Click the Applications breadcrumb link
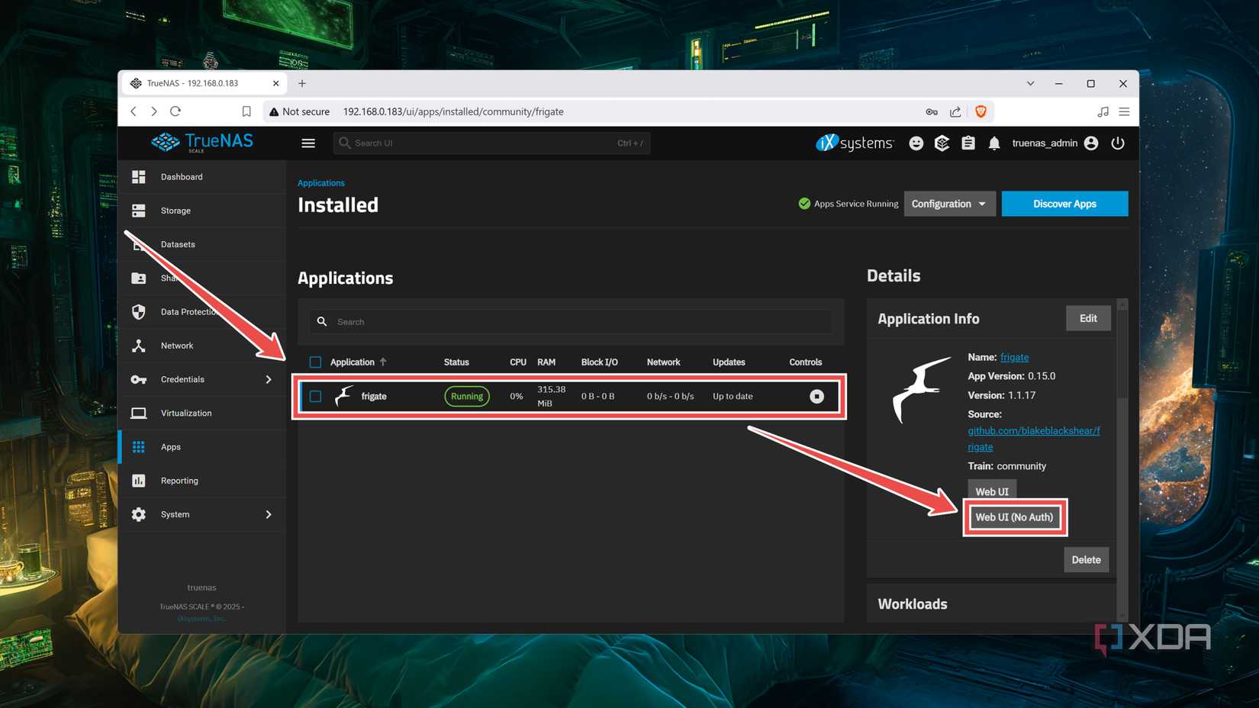Viewport: 1259px width, 708px height. click(321, 183)
